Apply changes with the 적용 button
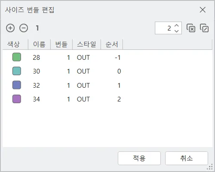 click(x=139, y=158)
